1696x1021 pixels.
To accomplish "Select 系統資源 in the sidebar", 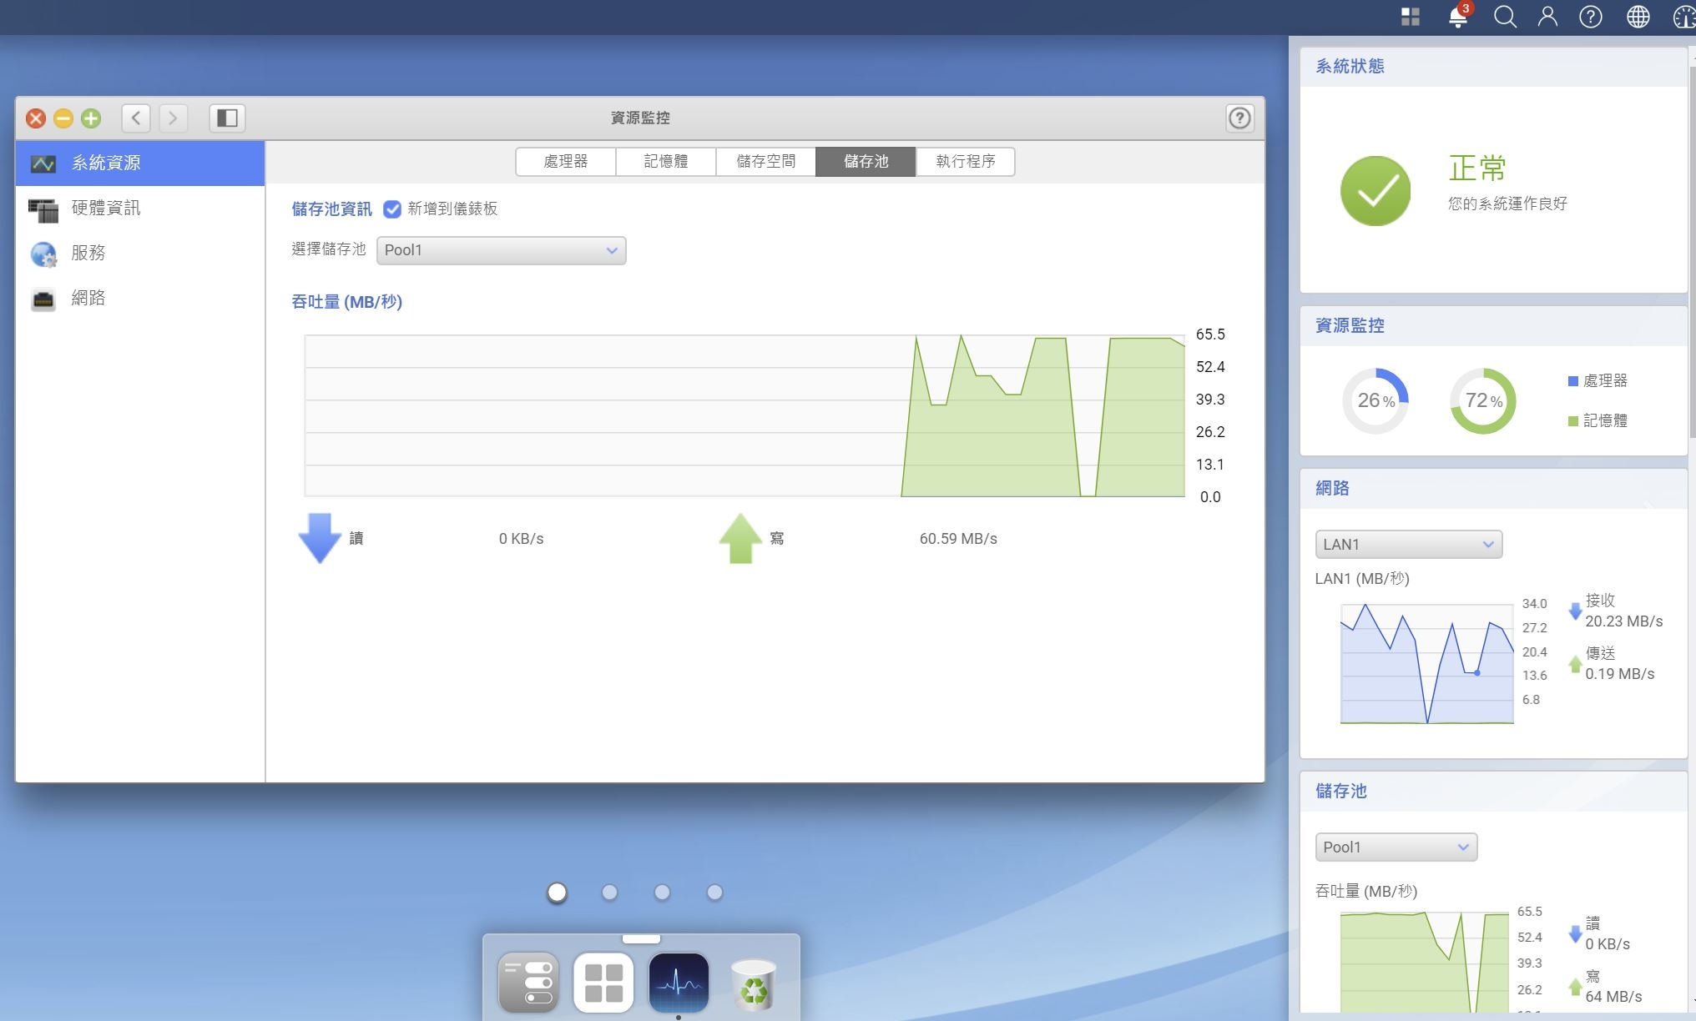I will pyautogui.click(x=140, y=163).
